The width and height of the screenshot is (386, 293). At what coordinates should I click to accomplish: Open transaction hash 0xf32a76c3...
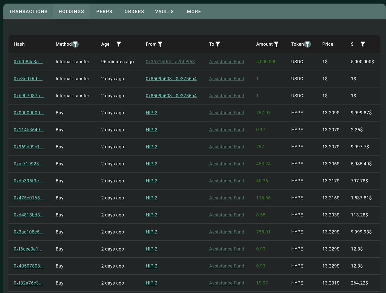28,283
